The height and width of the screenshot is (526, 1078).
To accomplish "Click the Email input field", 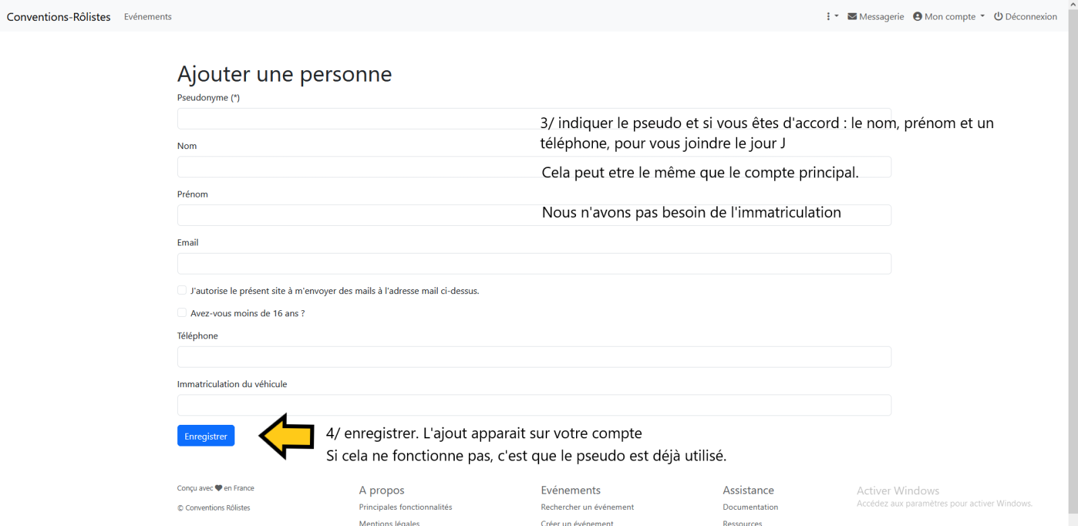I will (x=534, y=264).
